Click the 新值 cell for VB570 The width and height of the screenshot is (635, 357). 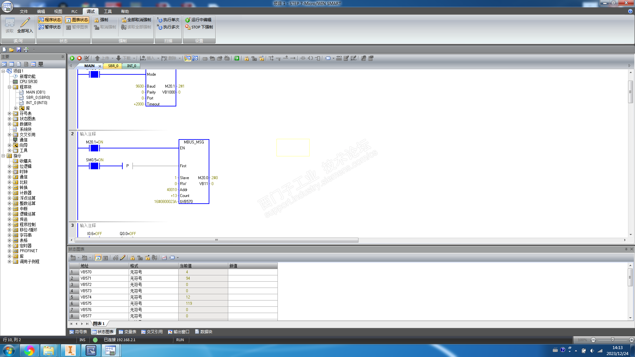point(252,272)
